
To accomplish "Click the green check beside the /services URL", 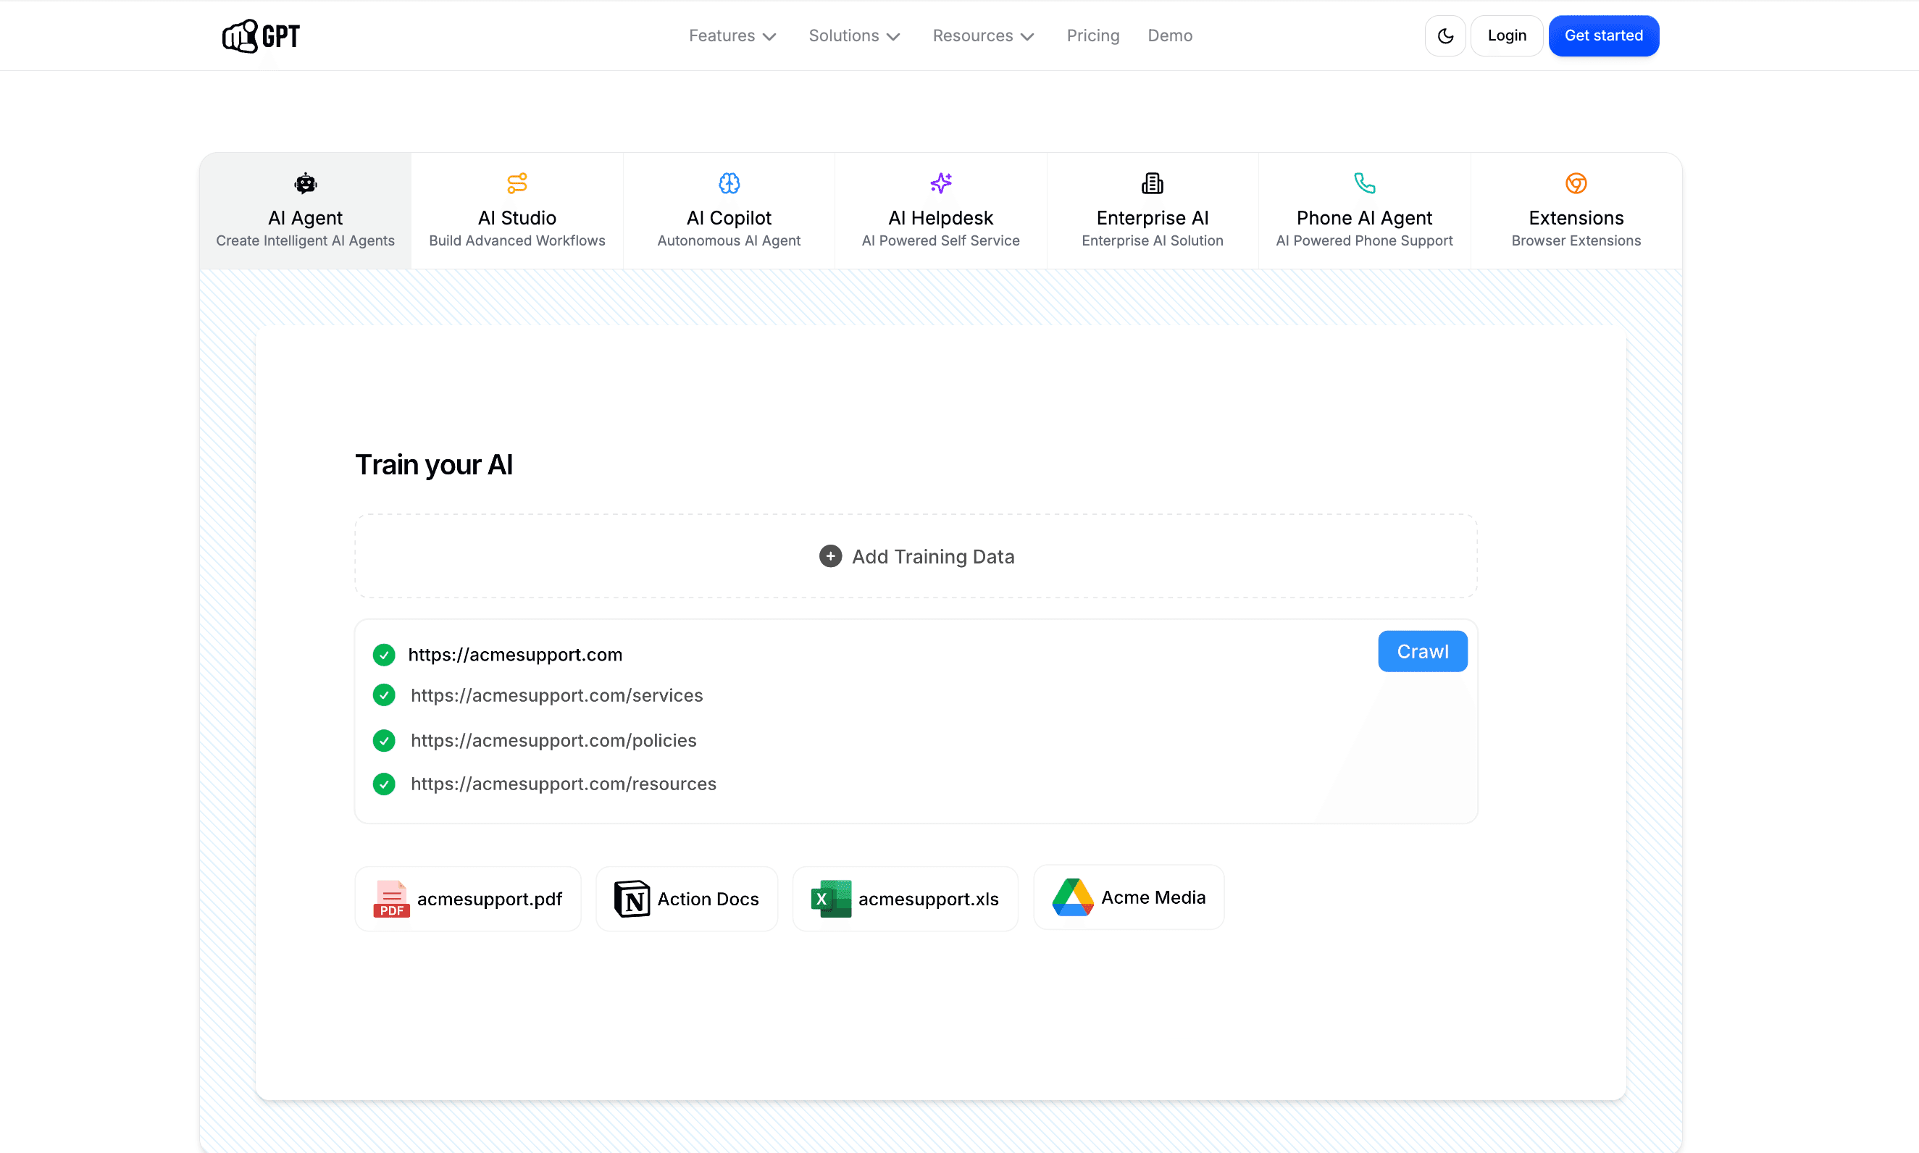I will pos(384,695).
